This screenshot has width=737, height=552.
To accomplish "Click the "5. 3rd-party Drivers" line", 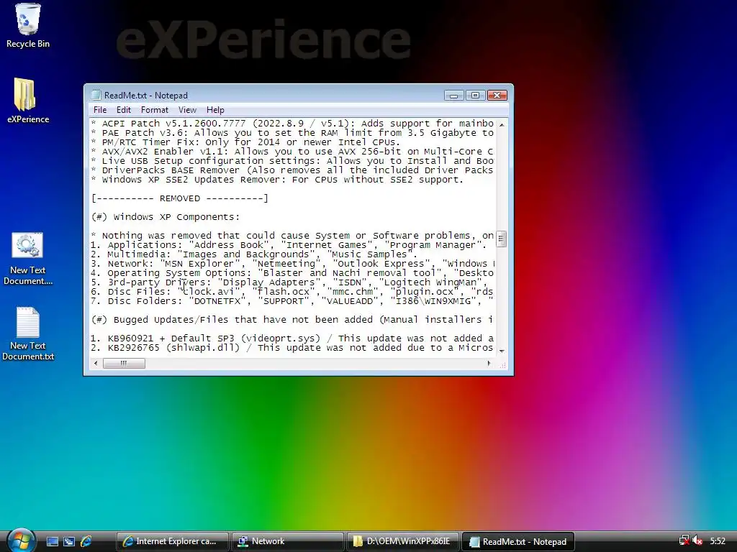I will (x=289, y=282).
